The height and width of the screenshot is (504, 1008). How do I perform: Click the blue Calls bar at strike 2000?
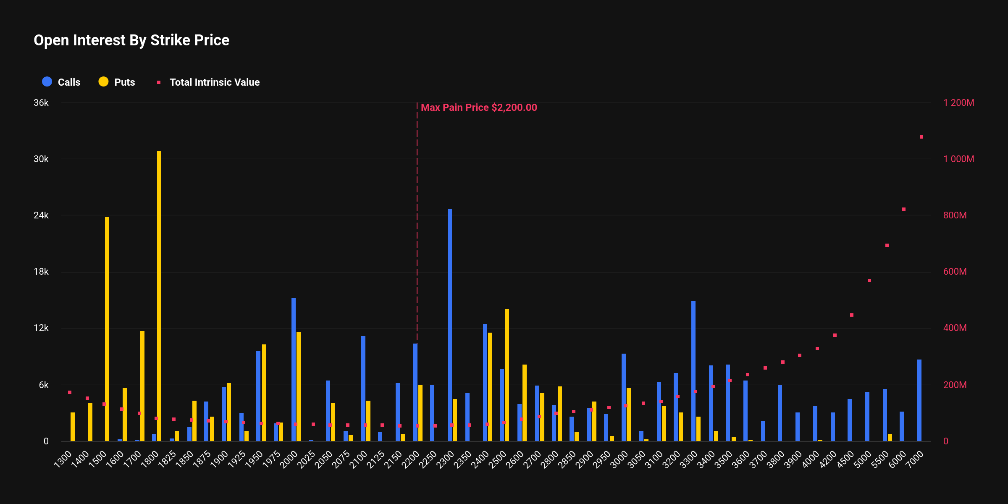click(x=294, y=370)
